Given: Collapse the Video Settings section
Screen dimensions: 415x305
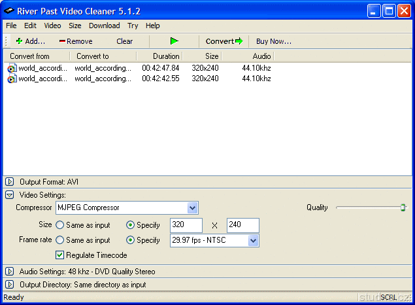Looking at the screenshot, I should [10, 195].
